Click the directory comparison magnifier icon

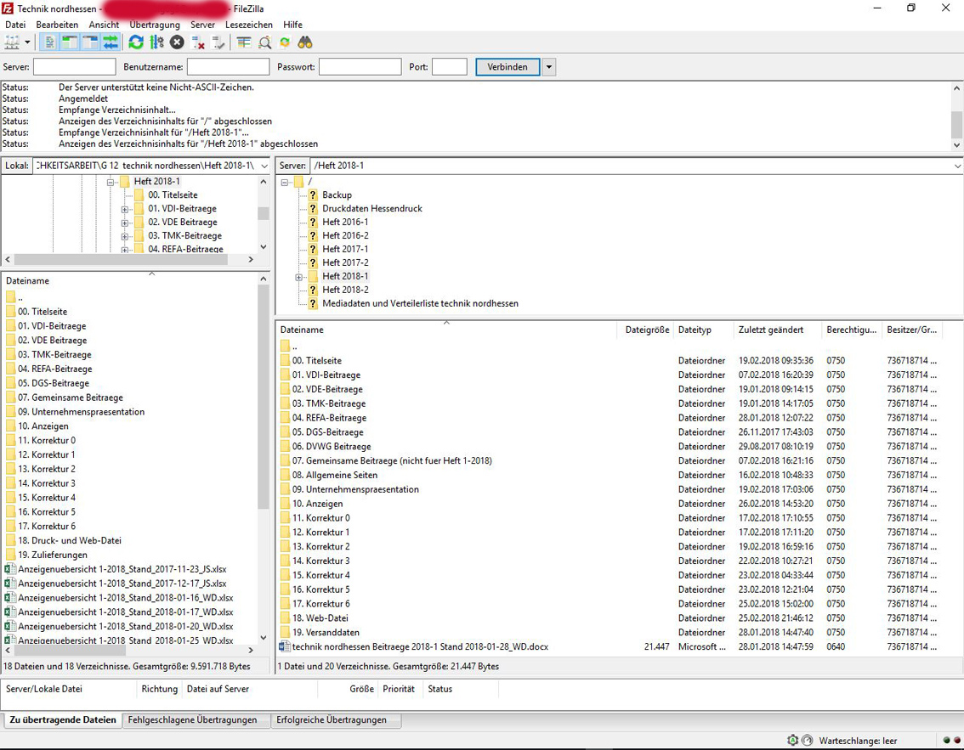point(265,42)
